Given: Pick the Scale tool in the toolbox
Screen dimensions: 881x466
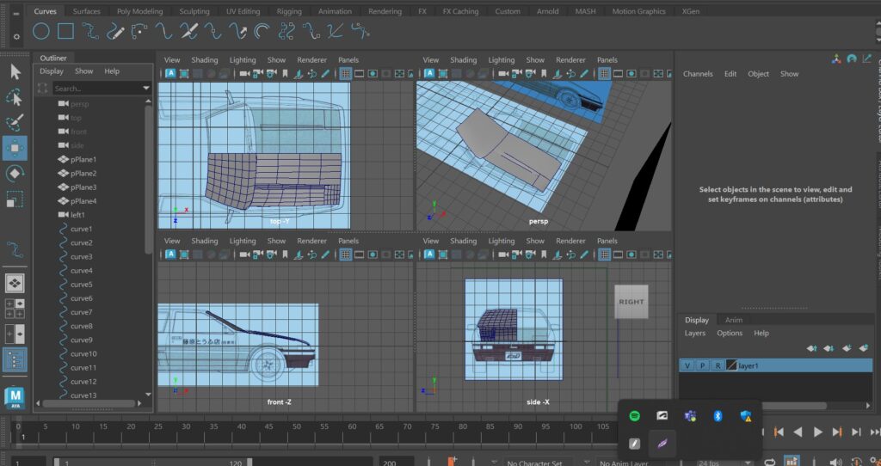Looking at the screenshot, I should [15, 199].
